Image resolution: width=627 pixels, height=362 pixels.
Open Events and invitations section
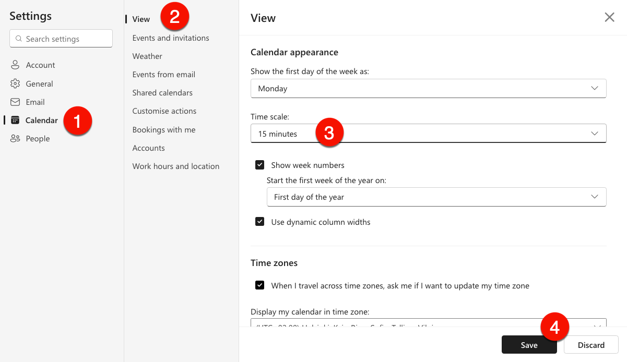tap(171, 38)
